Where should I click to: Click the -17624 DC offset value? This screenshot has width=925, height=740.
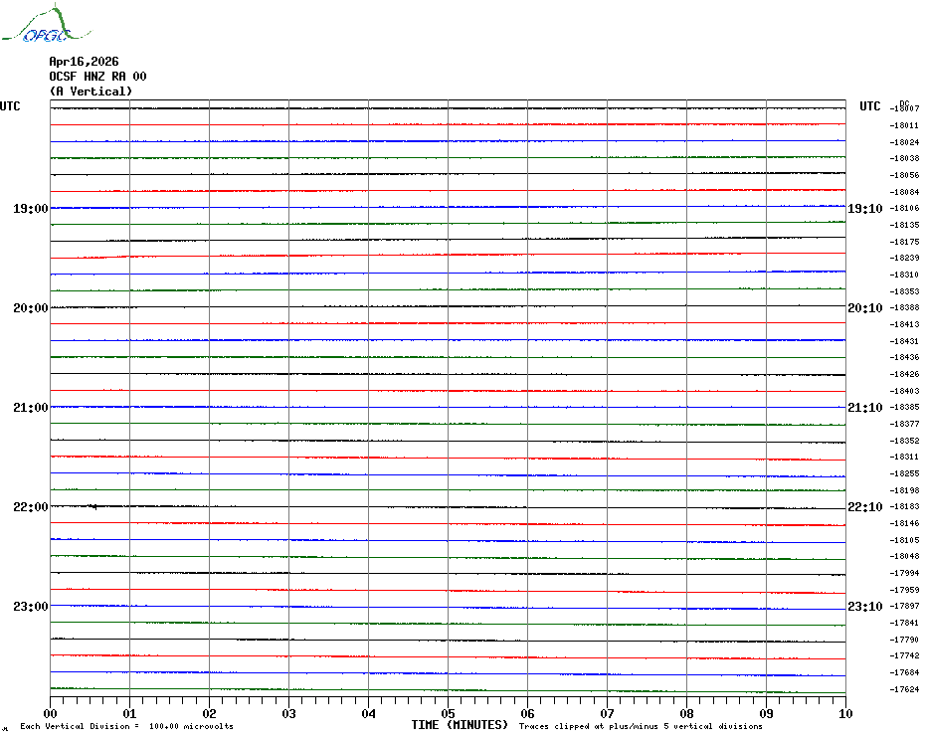pos(905,689)
